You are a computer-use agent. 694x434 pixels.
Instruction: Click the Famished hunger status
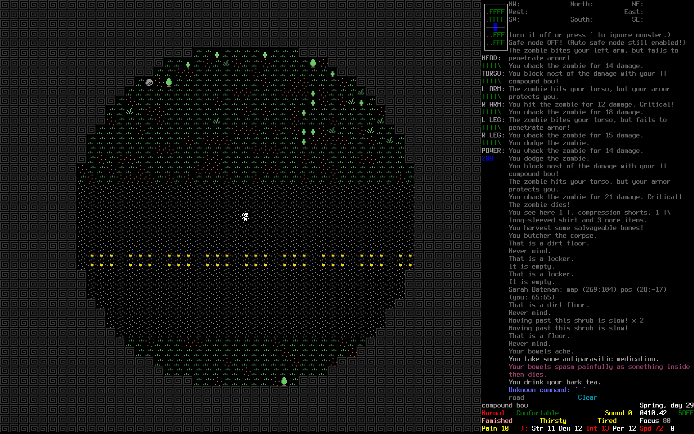pyautogui.click(x=497, y=420)
